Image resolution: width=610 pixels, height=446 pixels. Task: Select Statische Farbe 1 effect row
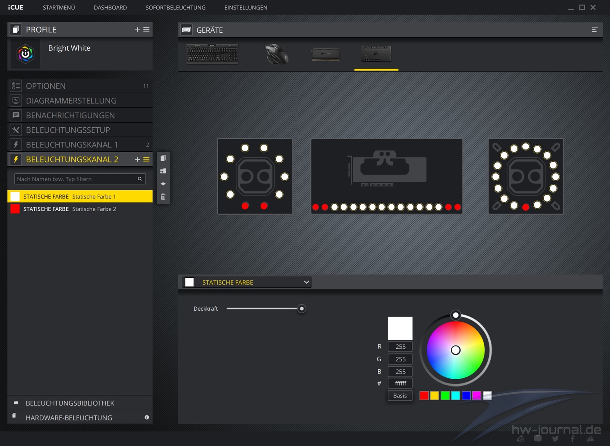(x=80, y=196)
